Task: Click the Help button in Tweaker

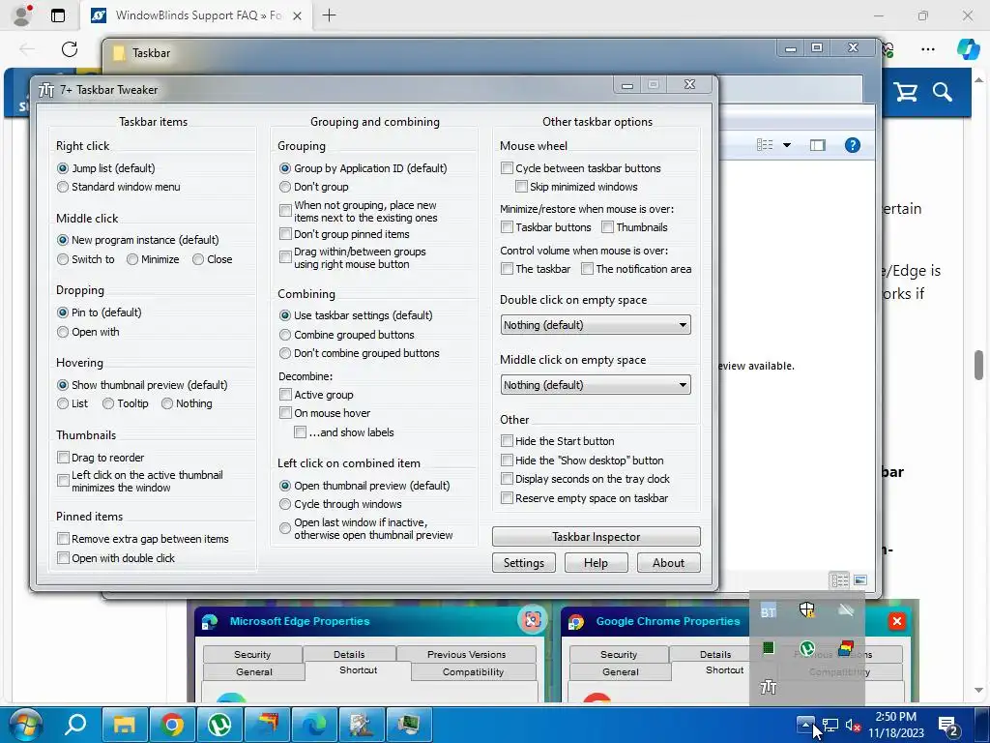Action: (x=596, y=562)
